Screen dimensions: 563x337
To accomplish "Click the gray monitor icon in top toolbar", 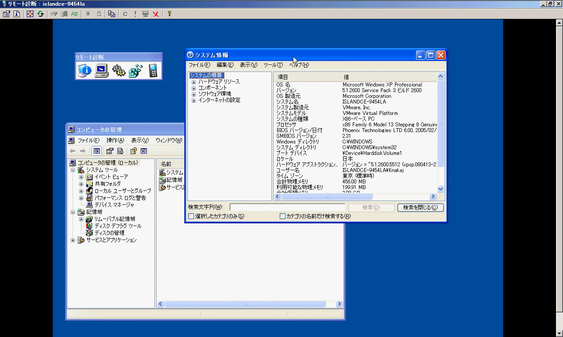I will [146, 14].
